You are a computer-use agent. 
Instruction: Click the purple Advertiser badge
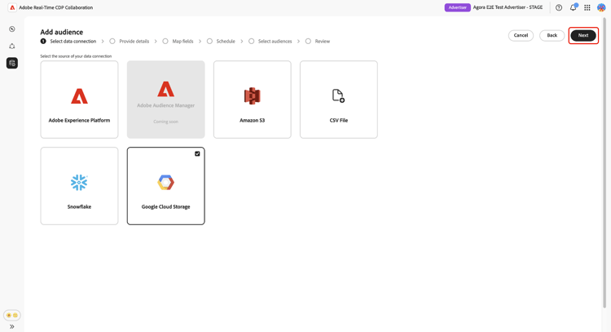[x=458, y=7]
